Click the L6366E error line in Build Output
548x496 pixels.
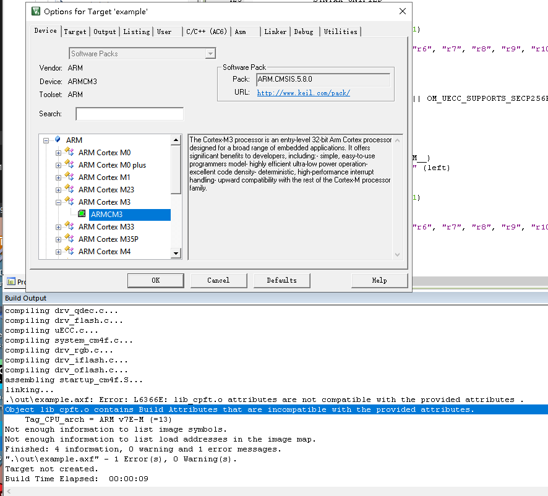pyautogui.click(x=264, y=400)
